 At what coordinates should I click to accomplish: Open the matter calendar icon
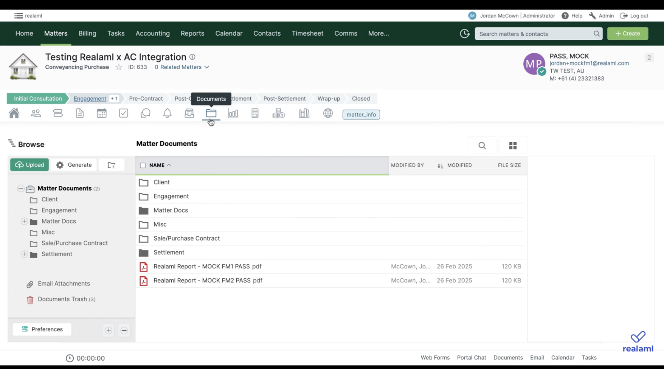click(x=101, y=113)
